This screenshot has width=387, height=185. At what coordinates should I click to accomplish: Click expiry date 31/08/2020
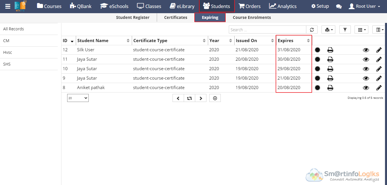pos(289,50)
